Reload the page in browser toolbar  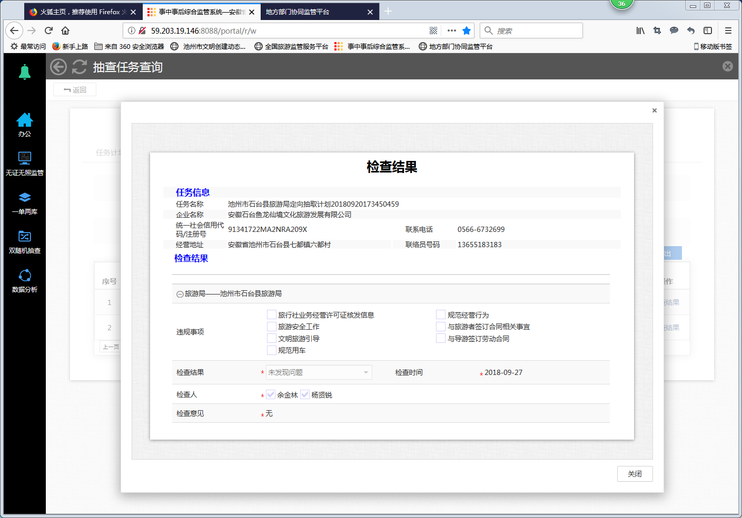tap(48, 31)
